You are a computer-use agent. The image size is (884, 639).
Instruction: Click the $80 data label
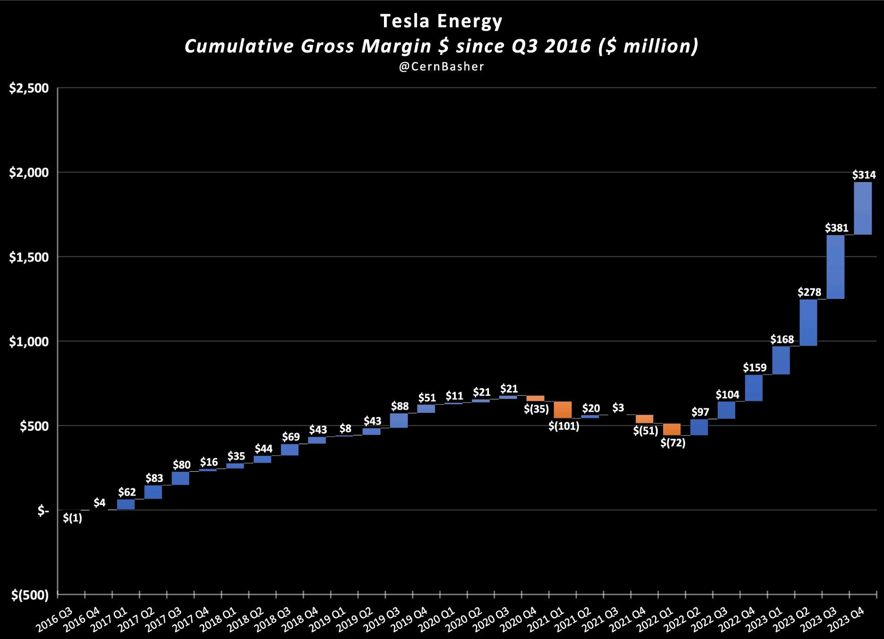click(x=181, y=465)
